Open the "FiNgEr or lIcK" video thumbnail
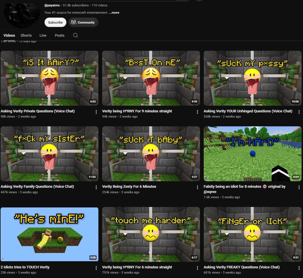 (252, 234)
